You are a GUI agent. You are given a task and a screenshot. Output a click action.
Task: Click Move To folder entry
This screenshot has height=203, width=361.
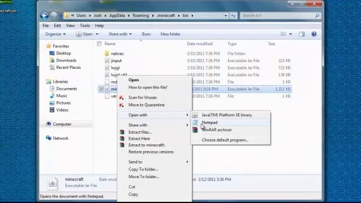pos(144,176)
